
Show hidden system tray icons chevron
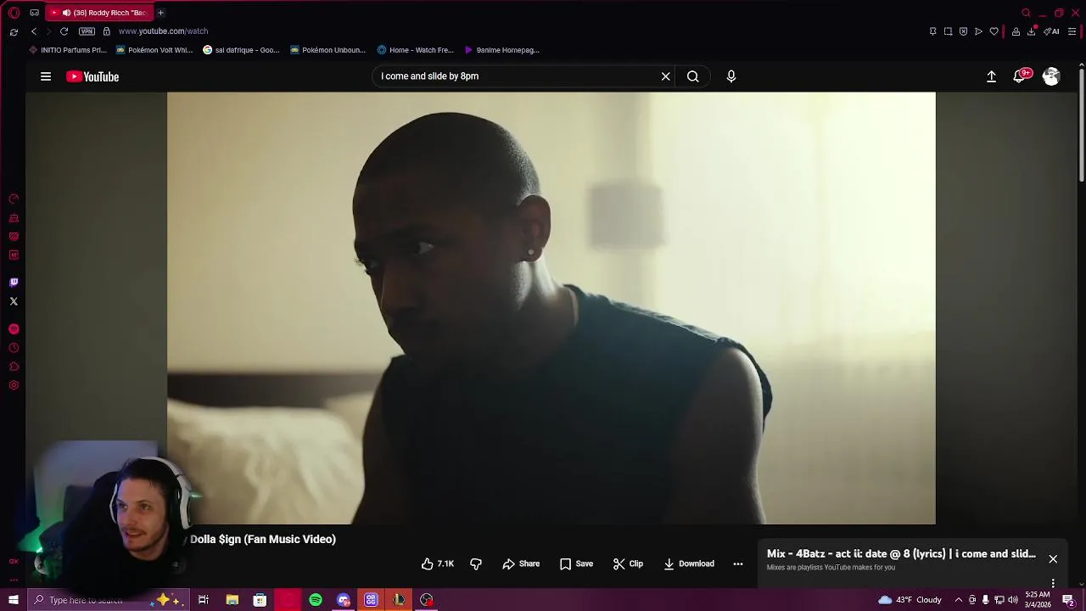point(959,600)
